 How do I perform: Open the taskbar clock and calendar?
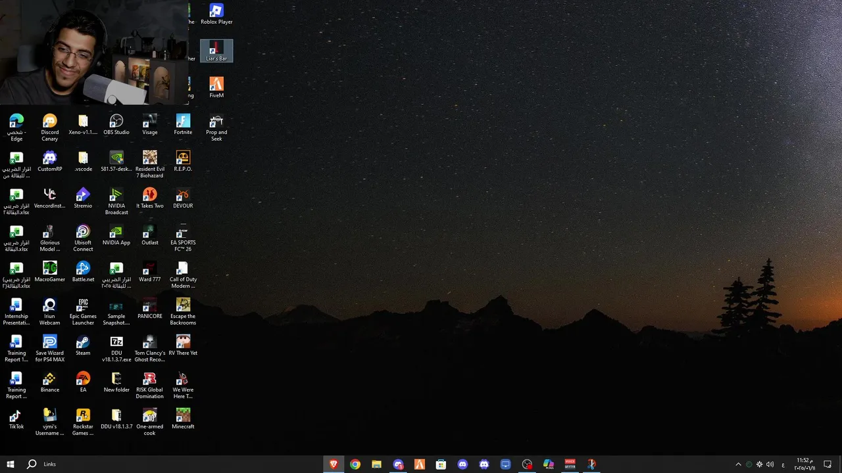click(805, 464)
